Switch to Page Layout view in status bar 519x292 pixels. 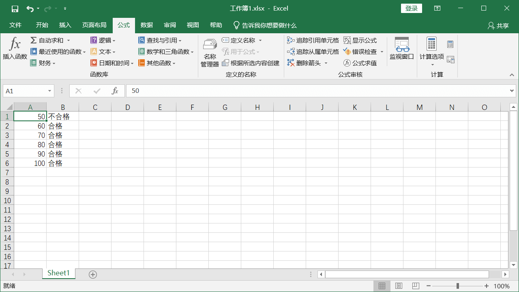coord(399,286)
